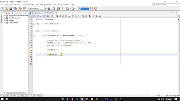Click the last icon on main toolbar
The height and width of the screenshot is (101, 180).
[x=95, y=8]
